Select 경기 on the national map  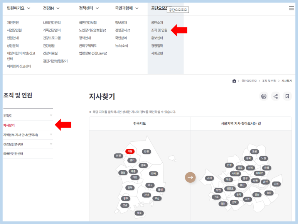132,160
